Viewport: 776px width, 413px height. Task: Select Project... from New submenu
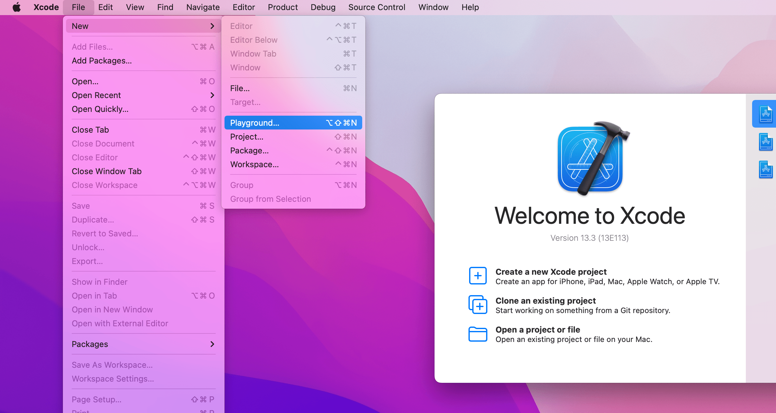(x=246, y=136)
